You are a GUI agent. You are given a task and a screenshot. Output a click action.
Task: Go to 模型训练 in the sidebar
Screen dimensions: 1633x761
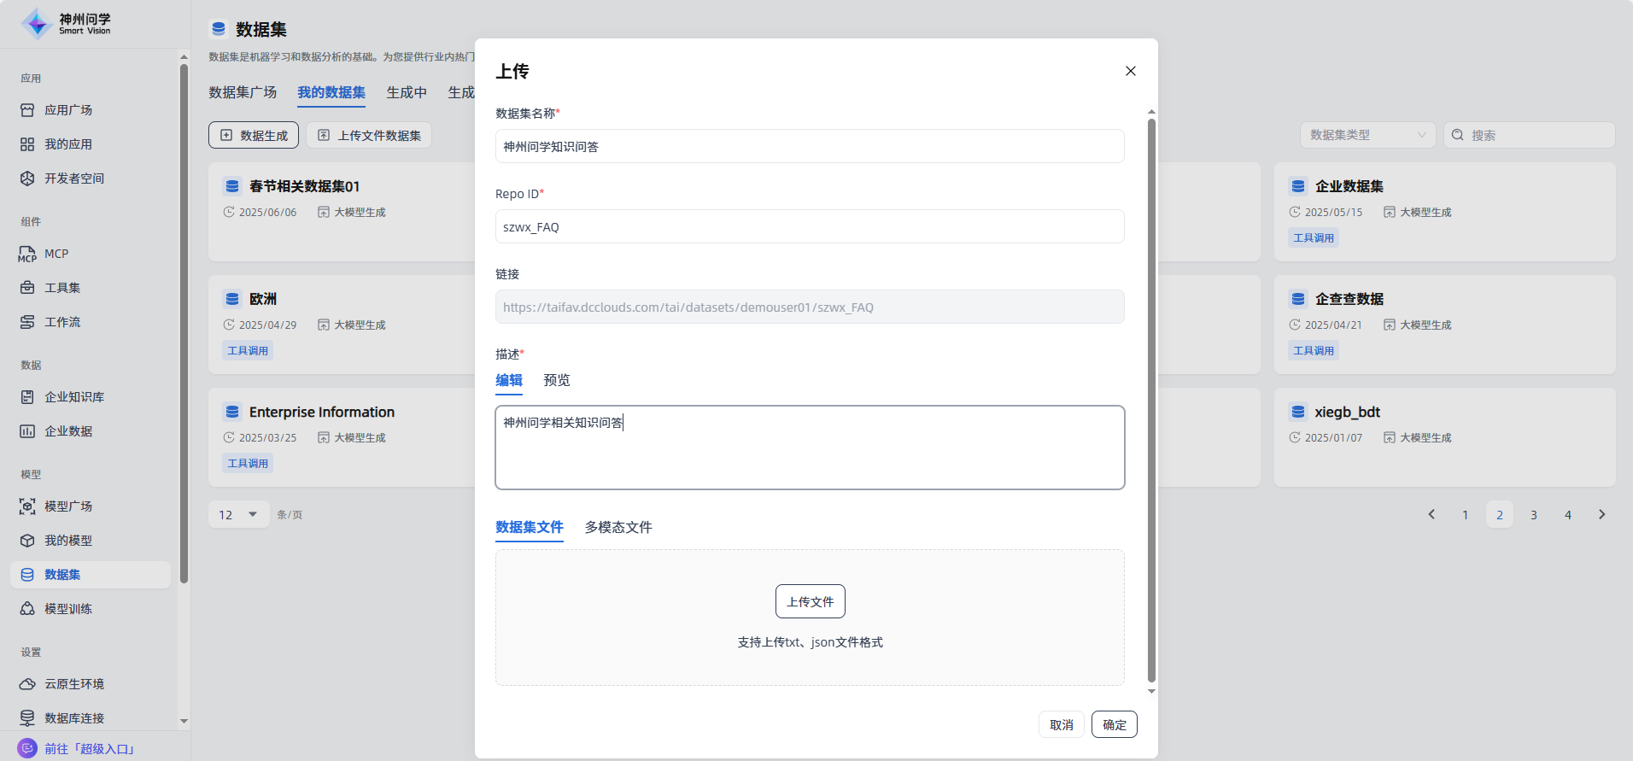68,609
